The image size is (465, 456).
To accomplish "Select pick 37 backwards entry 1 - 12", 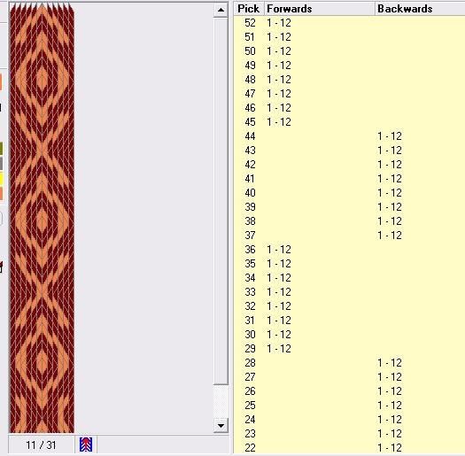I will pos(390,236).
